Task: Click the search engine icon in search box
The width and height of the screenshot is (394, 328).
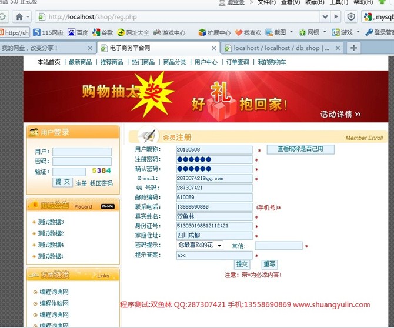Action: (368, 17)
